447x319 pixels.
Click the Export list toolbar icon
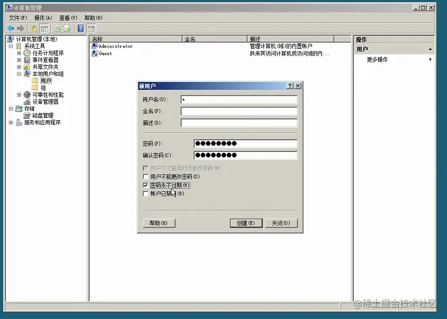click(67, 28)
